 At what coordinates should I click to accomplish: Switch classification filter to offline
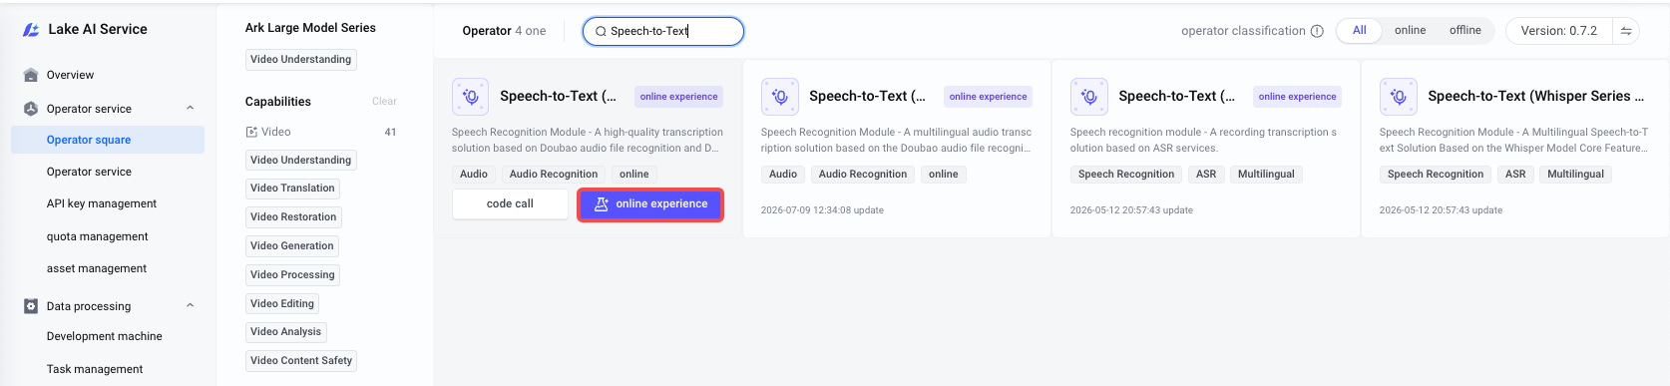[x=1464, y=31]
